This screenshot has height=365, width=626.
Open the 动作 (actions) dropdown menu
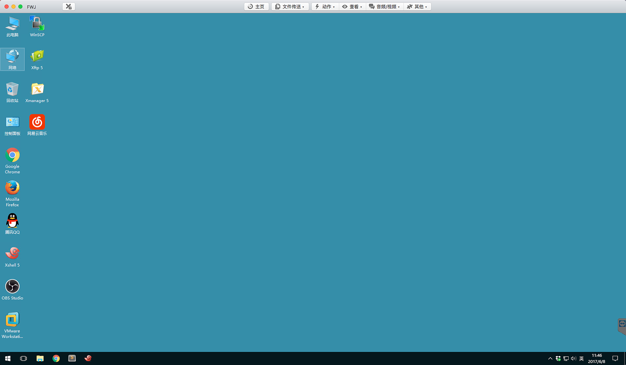pos(325,7)
